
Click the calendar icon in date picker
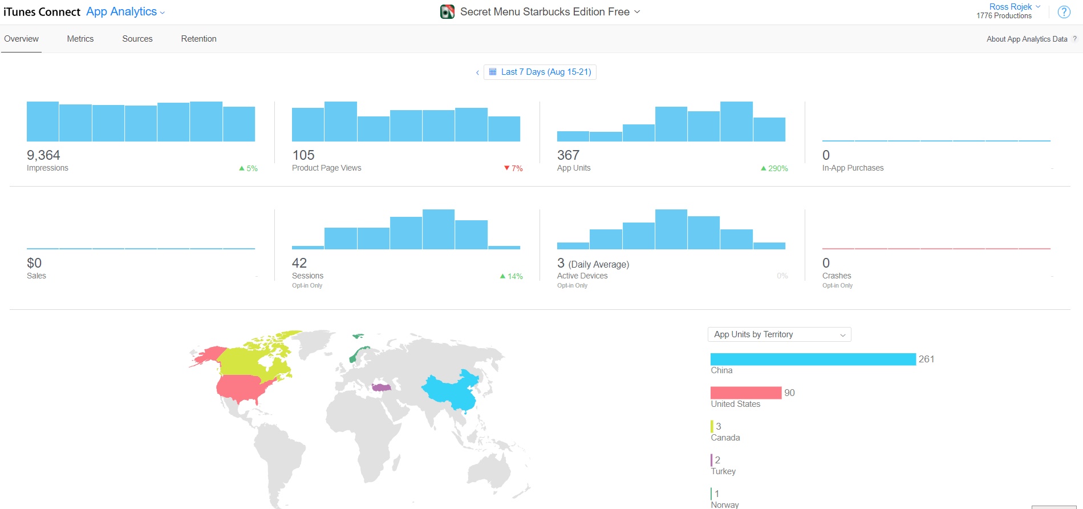click(493, 72)
